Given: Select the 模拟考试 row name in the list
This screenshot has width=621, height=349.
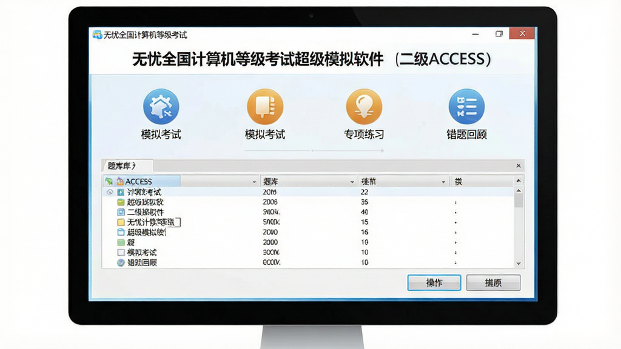Looking at the screenshot, I should 142,253.
